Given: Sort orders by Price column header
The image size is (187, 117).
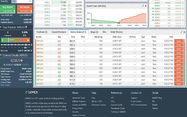Looking at the screenshot, I should pyautogui.click(x=73, y=37).
